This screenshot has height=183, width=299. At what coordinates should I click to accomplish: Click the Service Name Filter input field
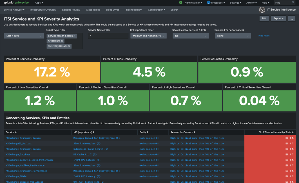tap(108, 36)
